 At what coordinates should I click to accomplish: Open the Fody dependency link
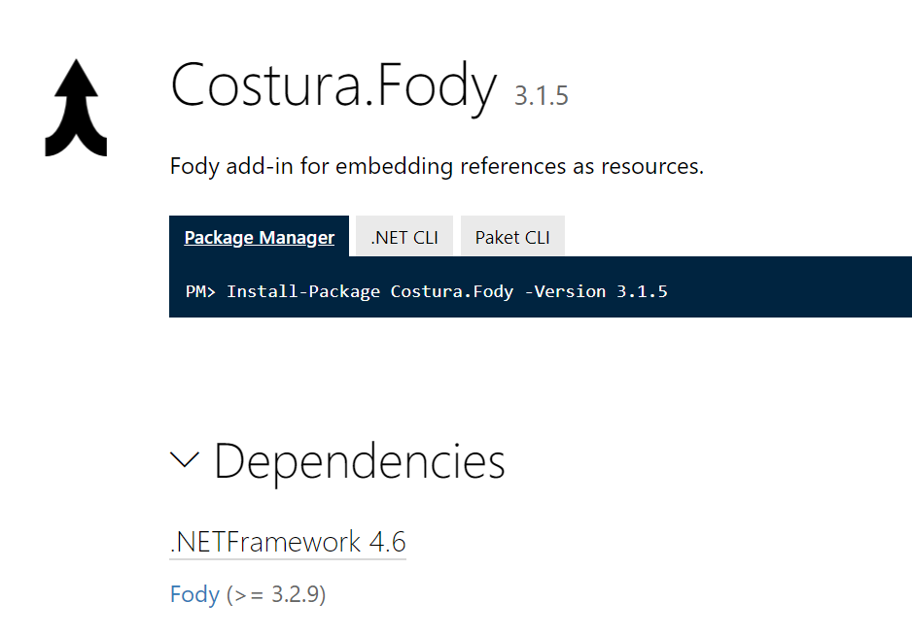(x=194, y=594)
